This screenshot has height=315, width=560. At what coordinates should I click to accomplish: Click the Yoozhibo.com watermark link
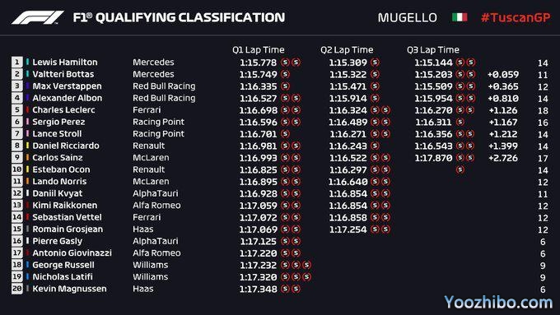tap(498, 302)
